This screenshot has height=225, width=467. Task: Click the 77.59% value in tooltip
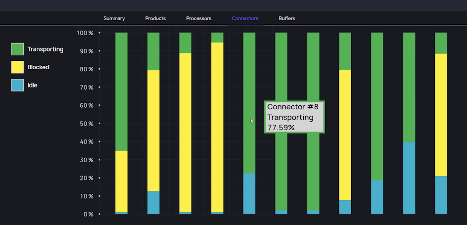click(281, 128)
